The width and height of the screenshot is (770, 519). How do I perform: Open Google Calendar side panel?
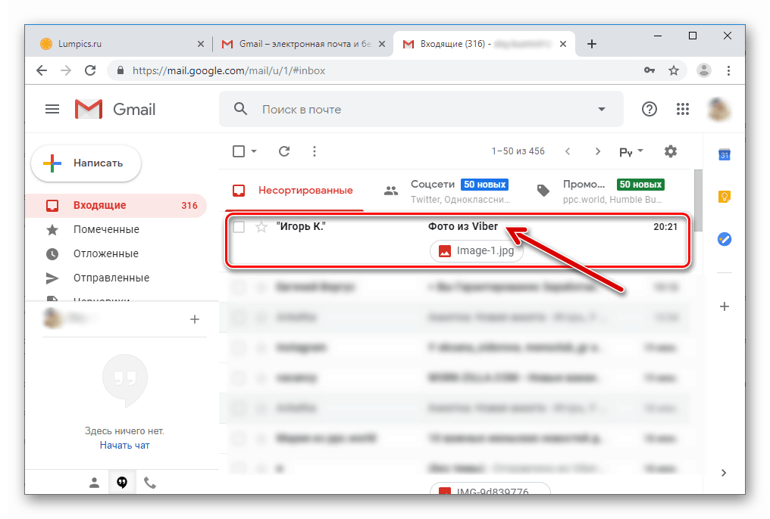[x=725, y=154]
